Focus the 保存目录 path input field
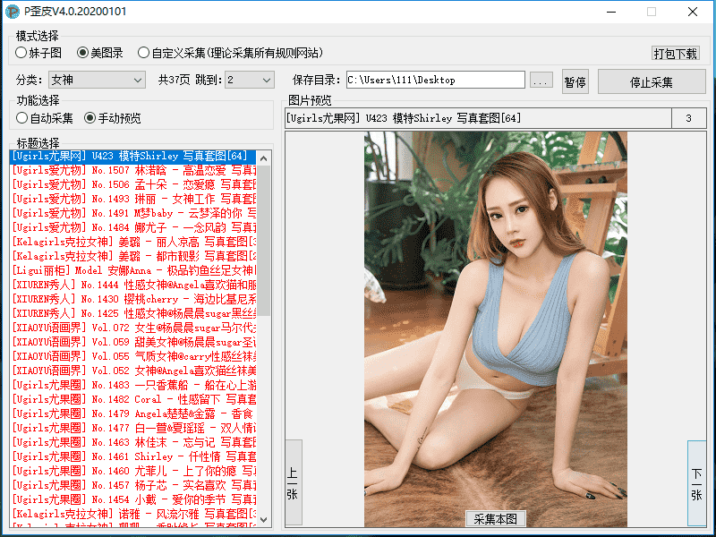Image resolution: width=716 pixels, height=537 pixels. pyautogui.click(x=436, y=80)
